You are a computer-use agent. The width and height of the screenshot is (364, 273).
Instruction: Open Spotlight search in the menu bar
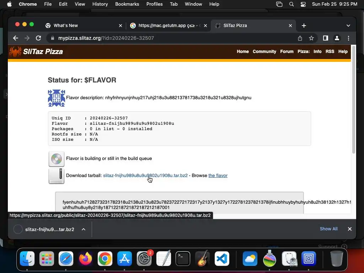(291, 4)
